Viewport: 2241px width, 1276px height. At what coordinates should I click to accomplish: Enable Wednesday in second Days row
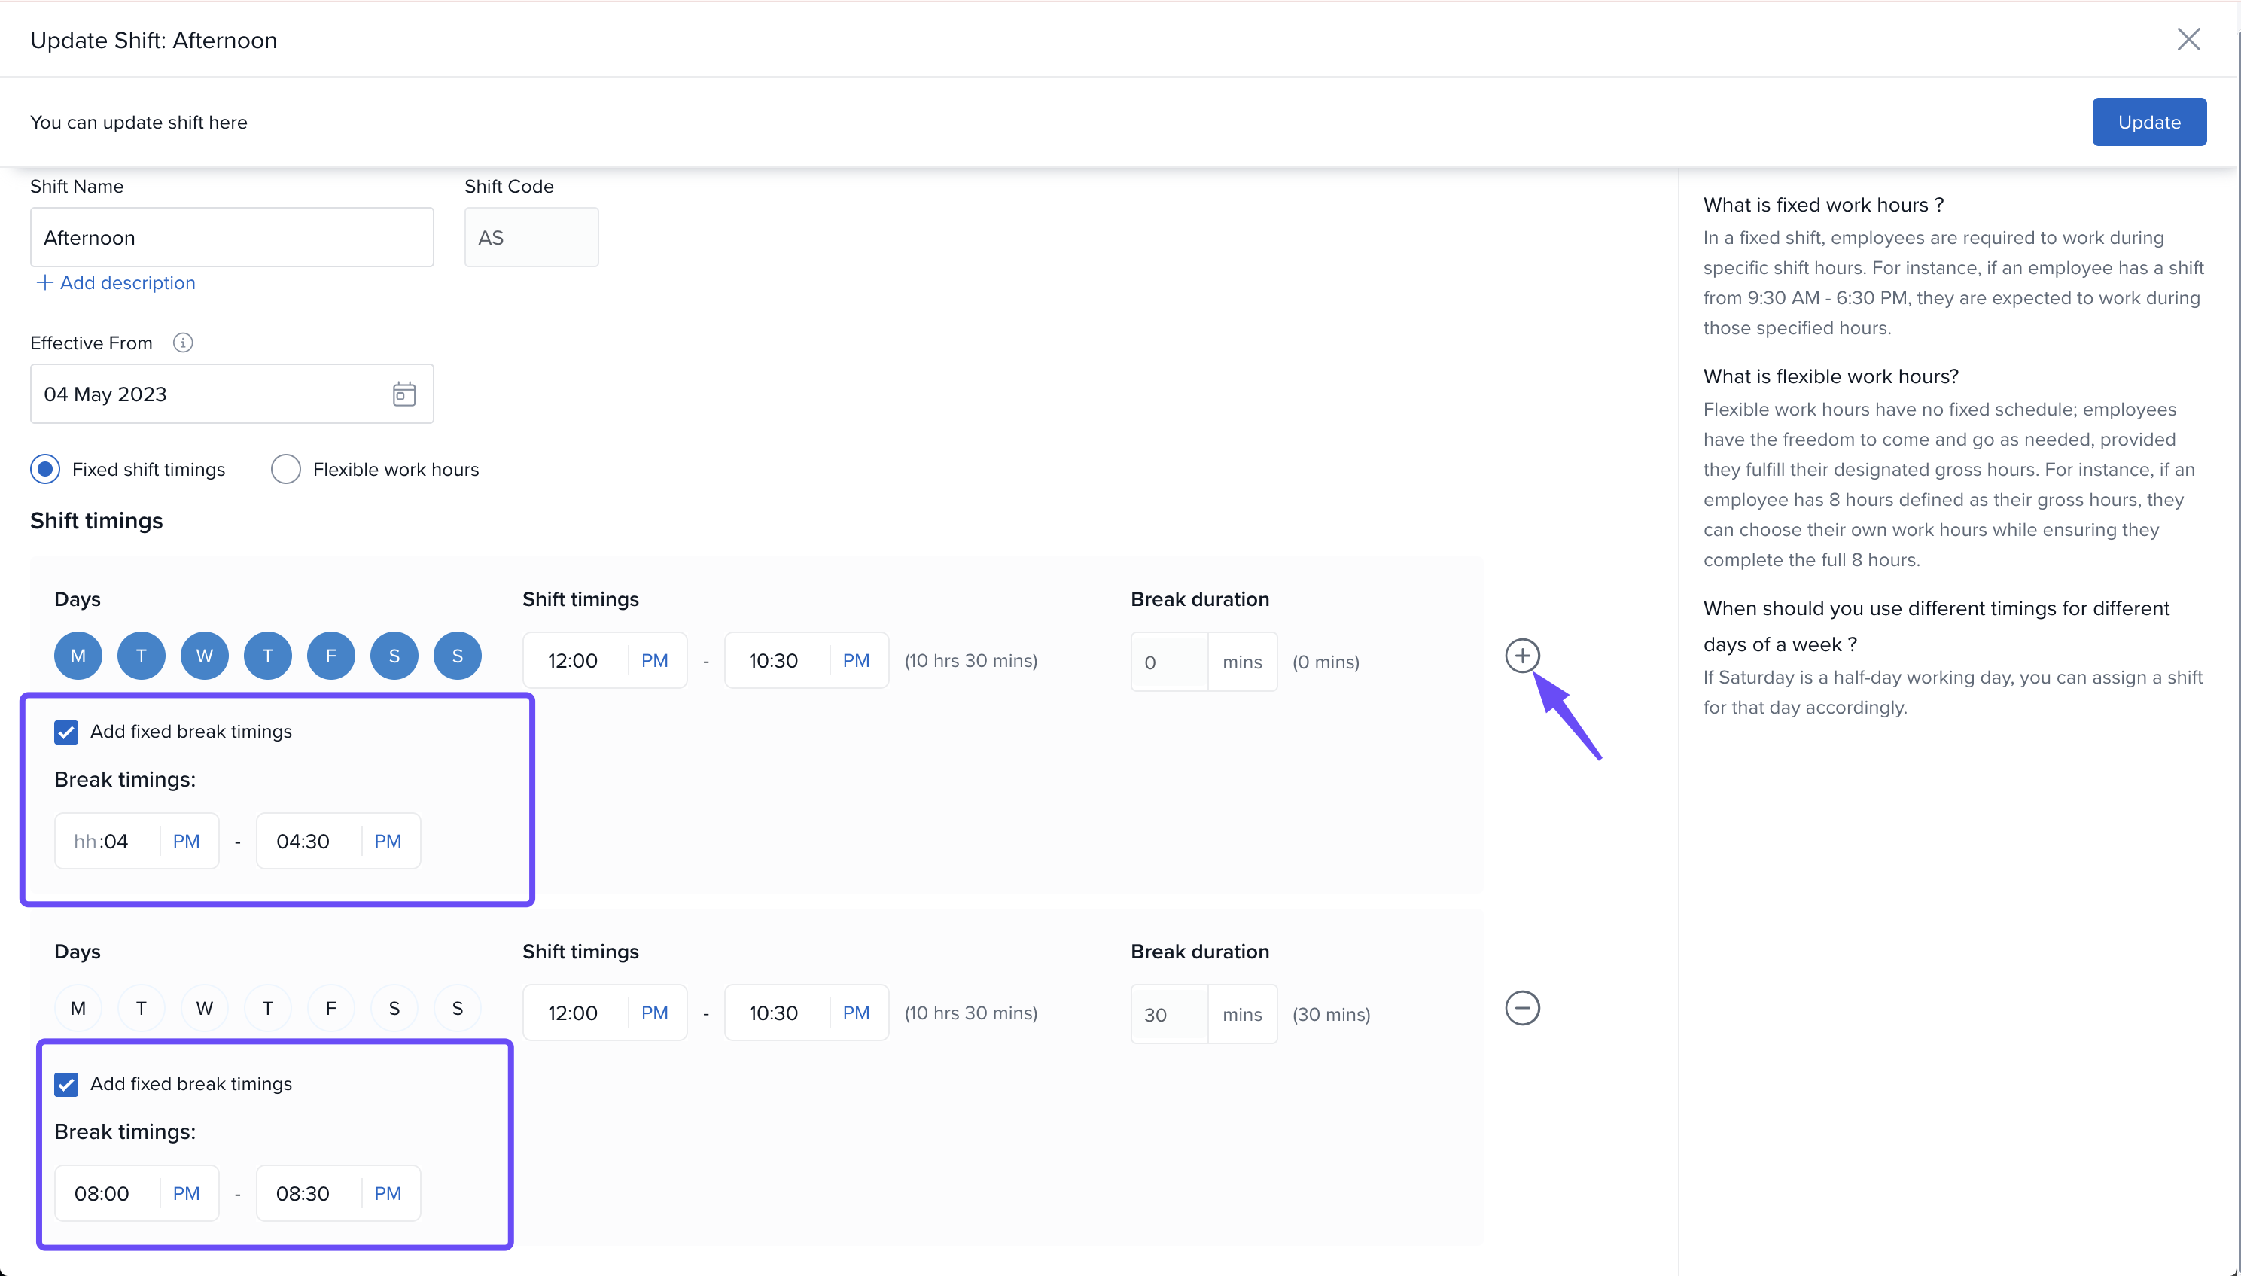point(204,1008)
